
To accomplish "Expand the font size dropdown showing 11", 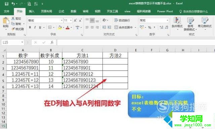I will coord(71,20).
